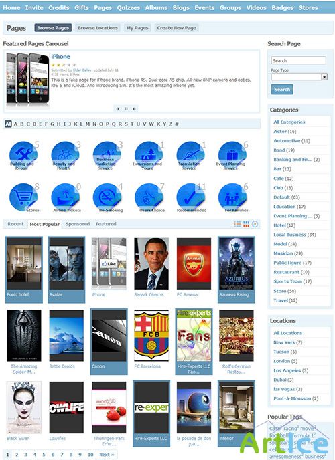This screenshot has width=335, height=460.
Task: Open the Browse Pages tab
Action: 53,28
